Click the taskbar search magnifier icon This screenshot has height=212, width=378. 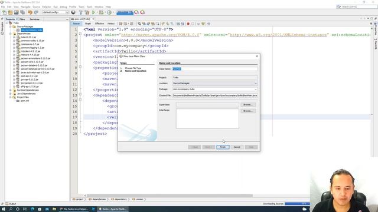tap(11, 209)
